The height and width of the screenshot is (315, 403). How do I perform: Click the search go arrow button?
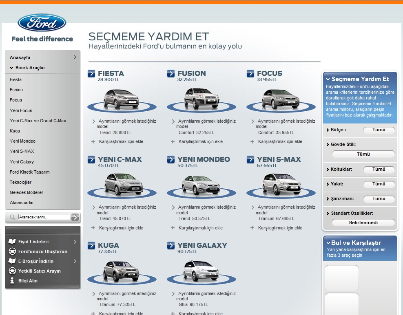coord(75,217)
